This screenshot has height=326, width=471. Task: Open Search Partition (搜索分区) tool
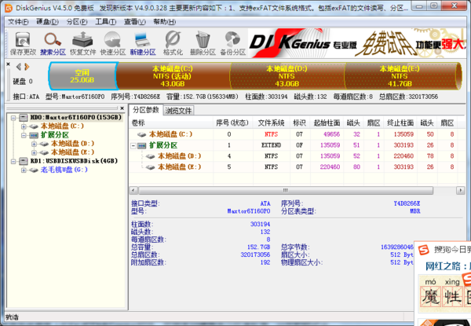(53, 44)
